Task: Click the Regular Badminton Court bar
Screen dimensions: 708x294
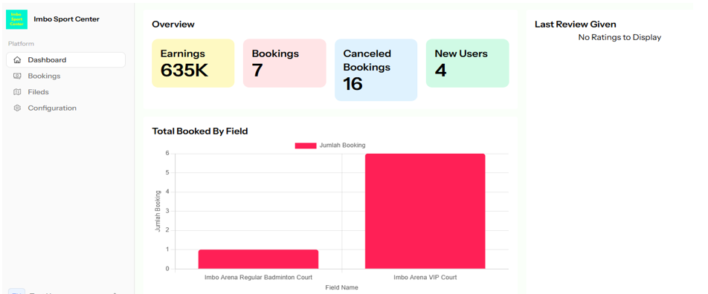Action: [x=258, y=259]
